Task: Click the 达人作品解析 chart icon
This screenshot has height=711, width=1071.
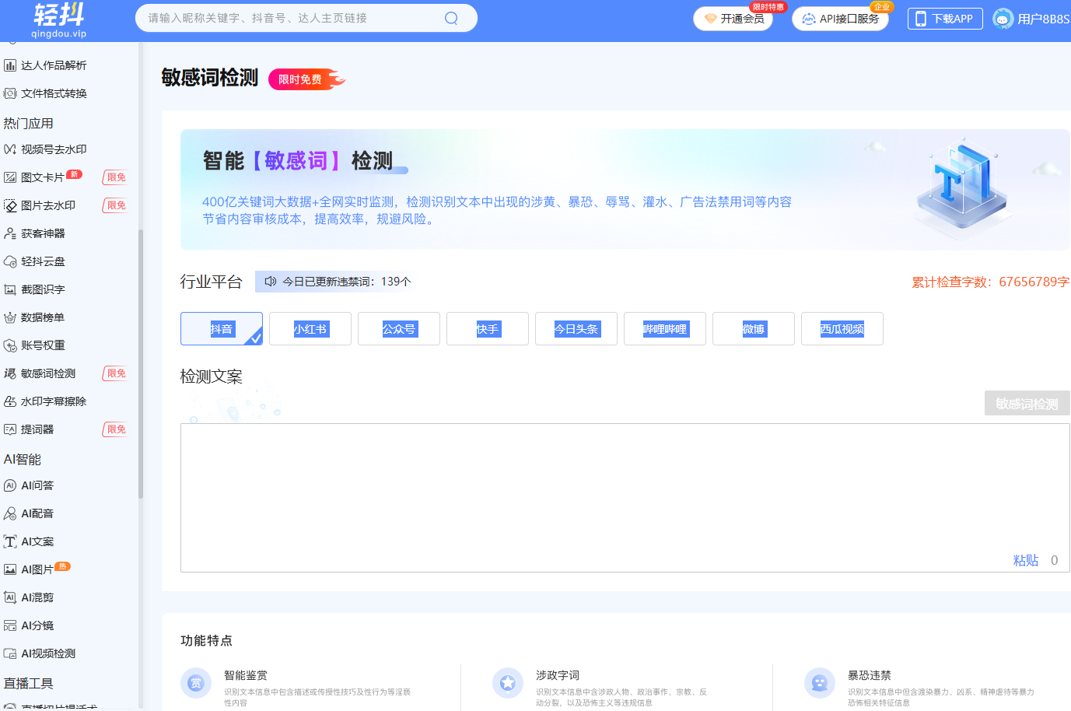Action: 10,65
